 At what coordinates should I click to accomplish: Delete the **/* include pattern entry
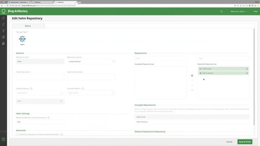[61, 101]
